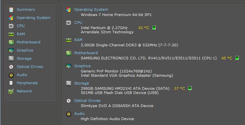
Task: Click green temperature icon beside motherboard 45 °C
Action: (x=237, y=58)
